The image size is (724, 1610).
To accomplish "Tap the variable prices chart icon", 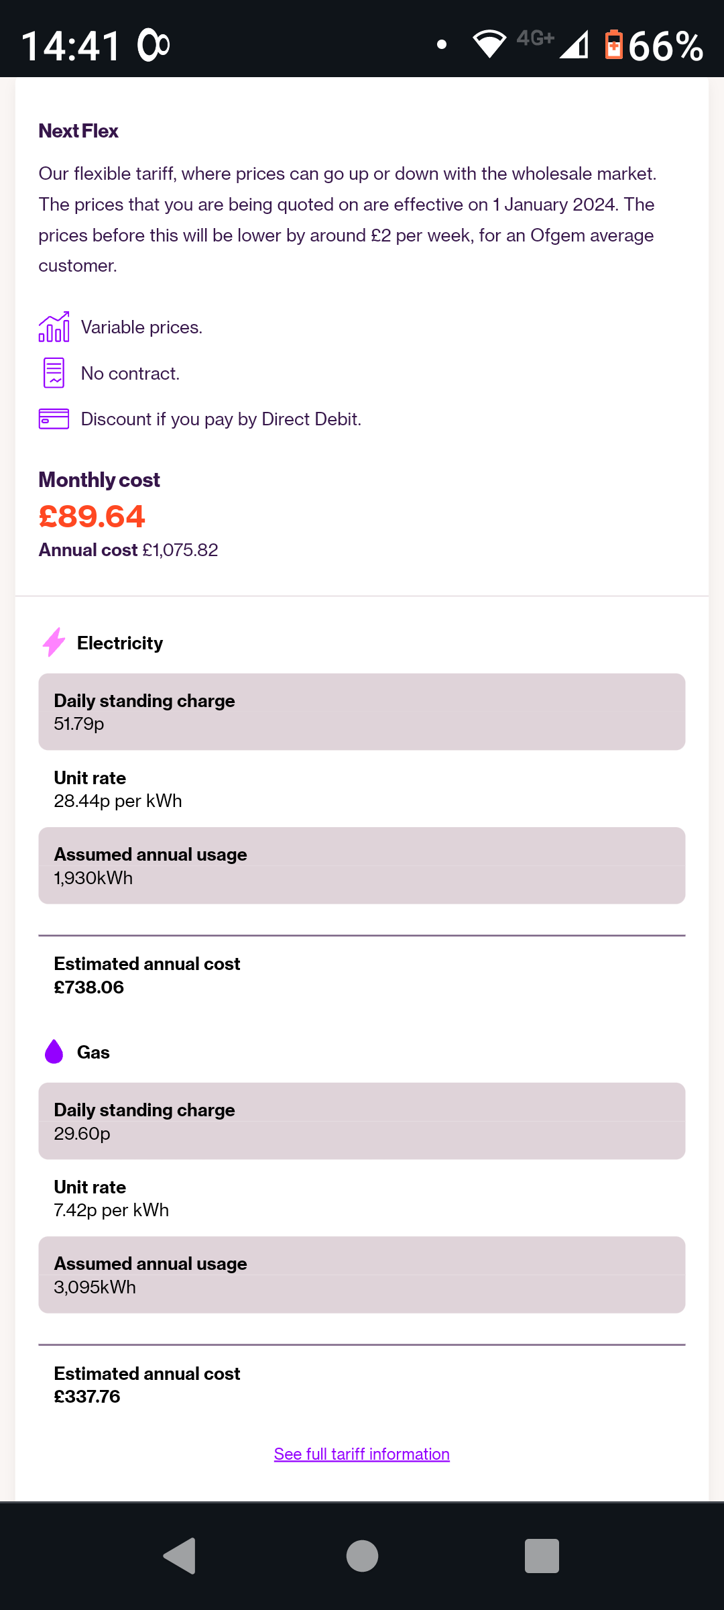I will point(54,327).
